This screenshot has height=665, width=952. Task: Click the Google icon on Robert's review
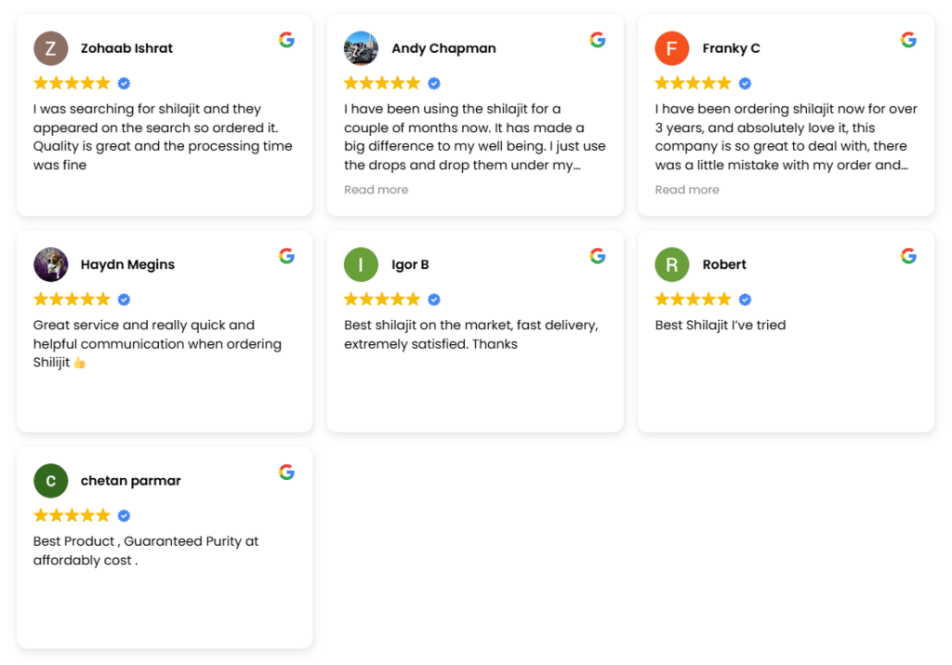(x=908, y=256)
